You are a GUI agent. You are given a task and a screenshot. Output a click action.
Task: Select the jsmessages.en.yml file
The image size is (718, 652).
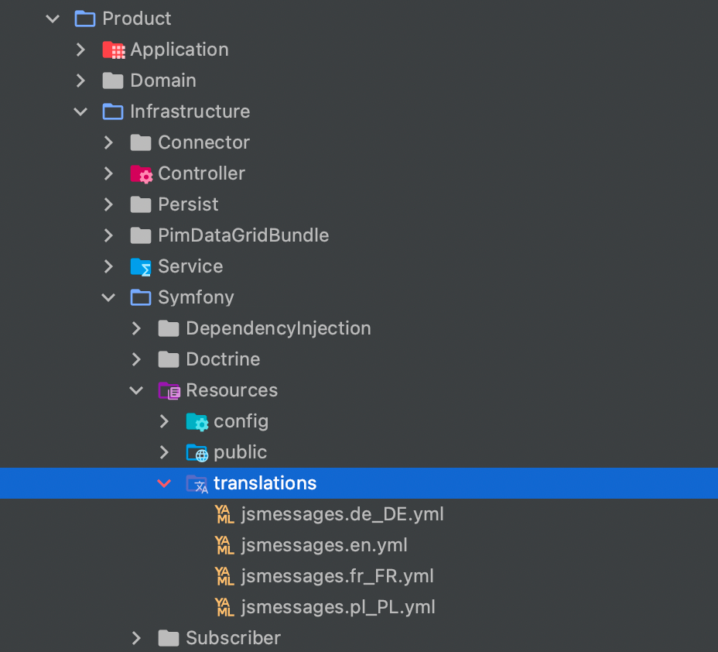click(x=324, y=545)
